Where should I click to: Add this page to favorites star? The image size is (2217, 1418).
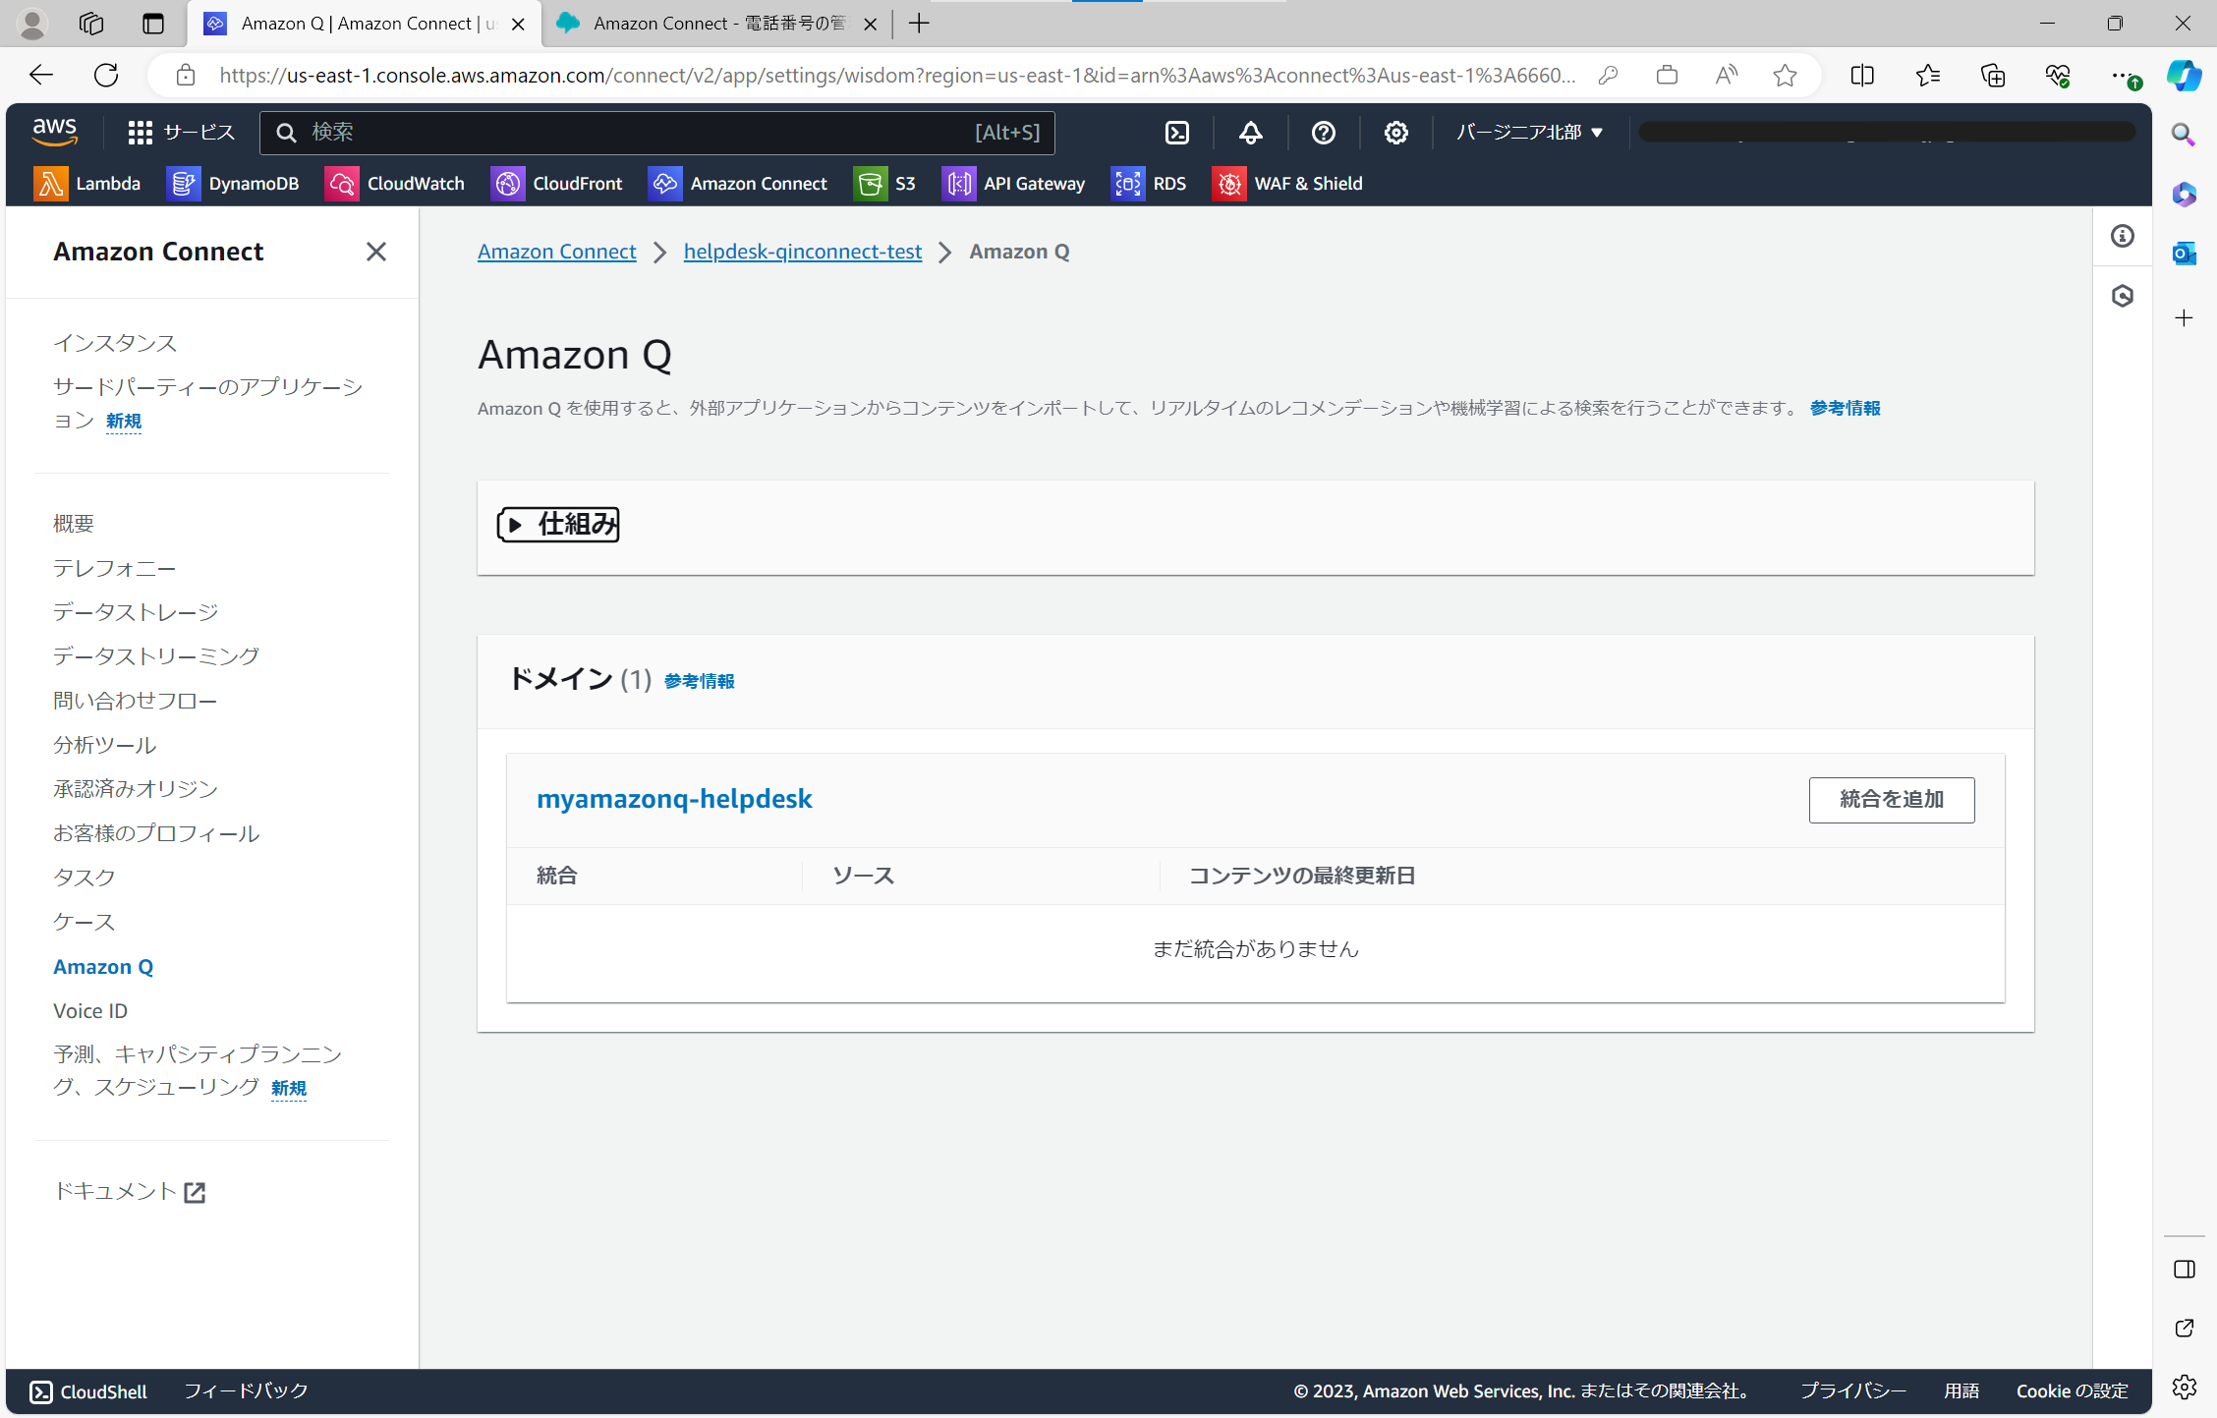pos(1785,75)
